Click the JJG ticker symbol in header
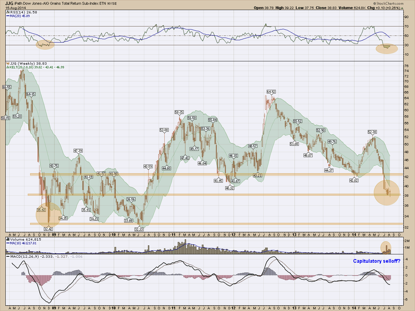The height and width of the screenshot is (311, 415). coord(9,3)
